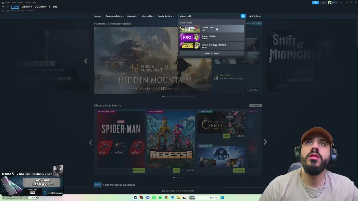Open File Explorer from the taskbar
The width and height of the screenshot is (358, 201).
click(178, 198)
